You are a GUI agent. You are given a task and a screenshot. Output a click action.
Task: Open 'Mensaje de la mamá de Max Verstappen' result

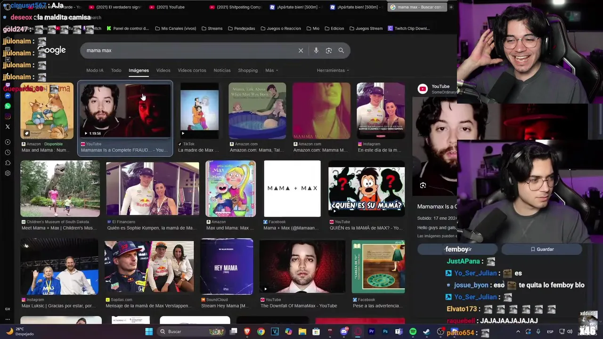(149, 267)
